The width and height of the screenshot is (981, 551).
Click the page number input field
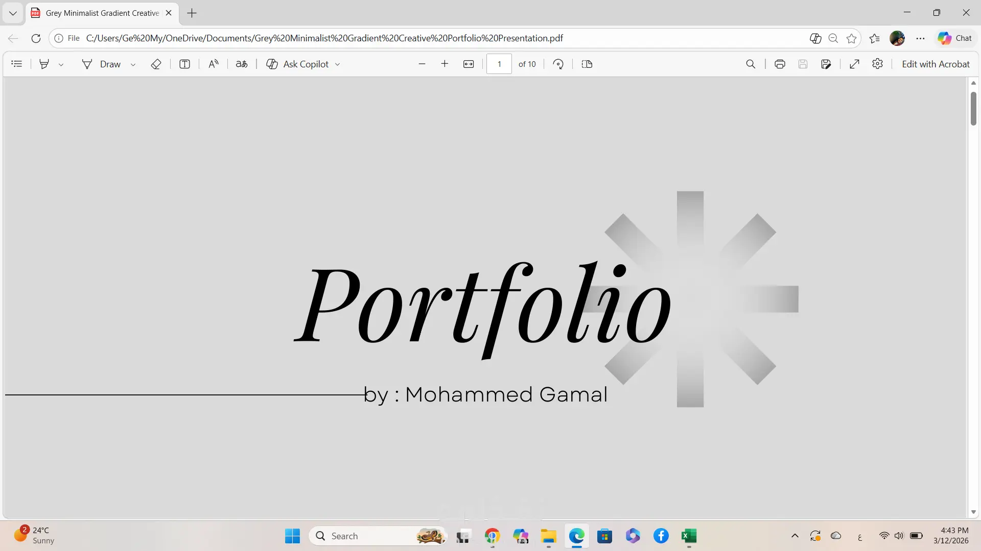click(499, 64)
